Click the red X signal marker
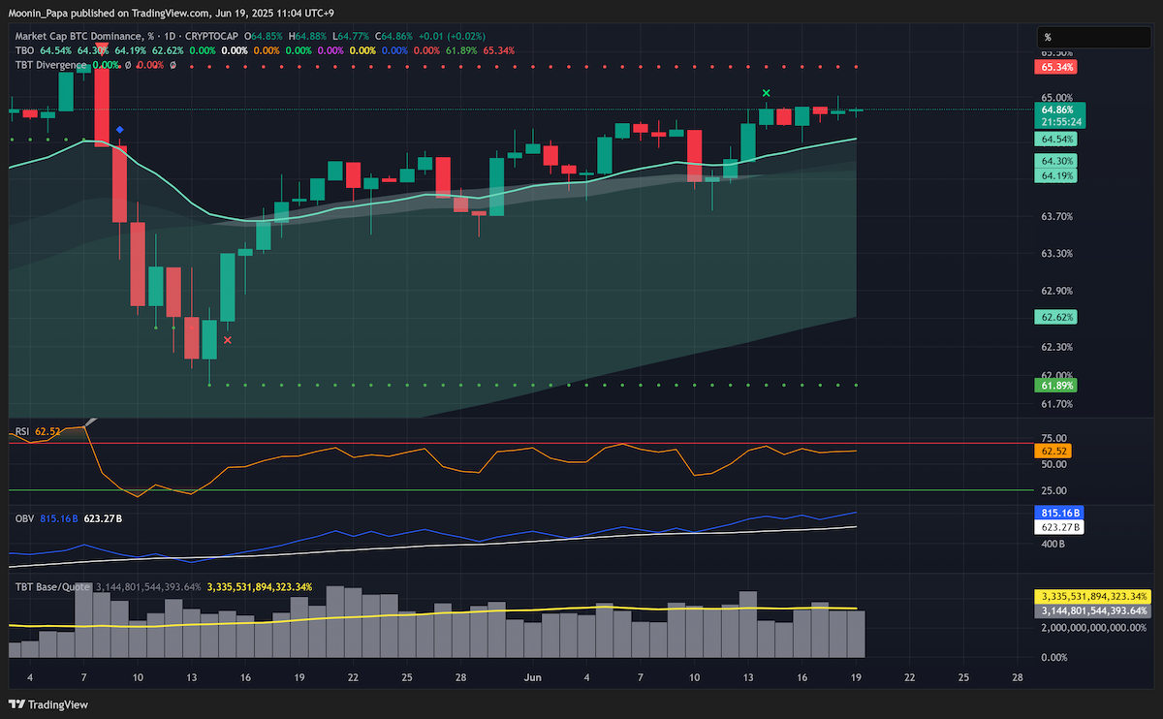 228,340
